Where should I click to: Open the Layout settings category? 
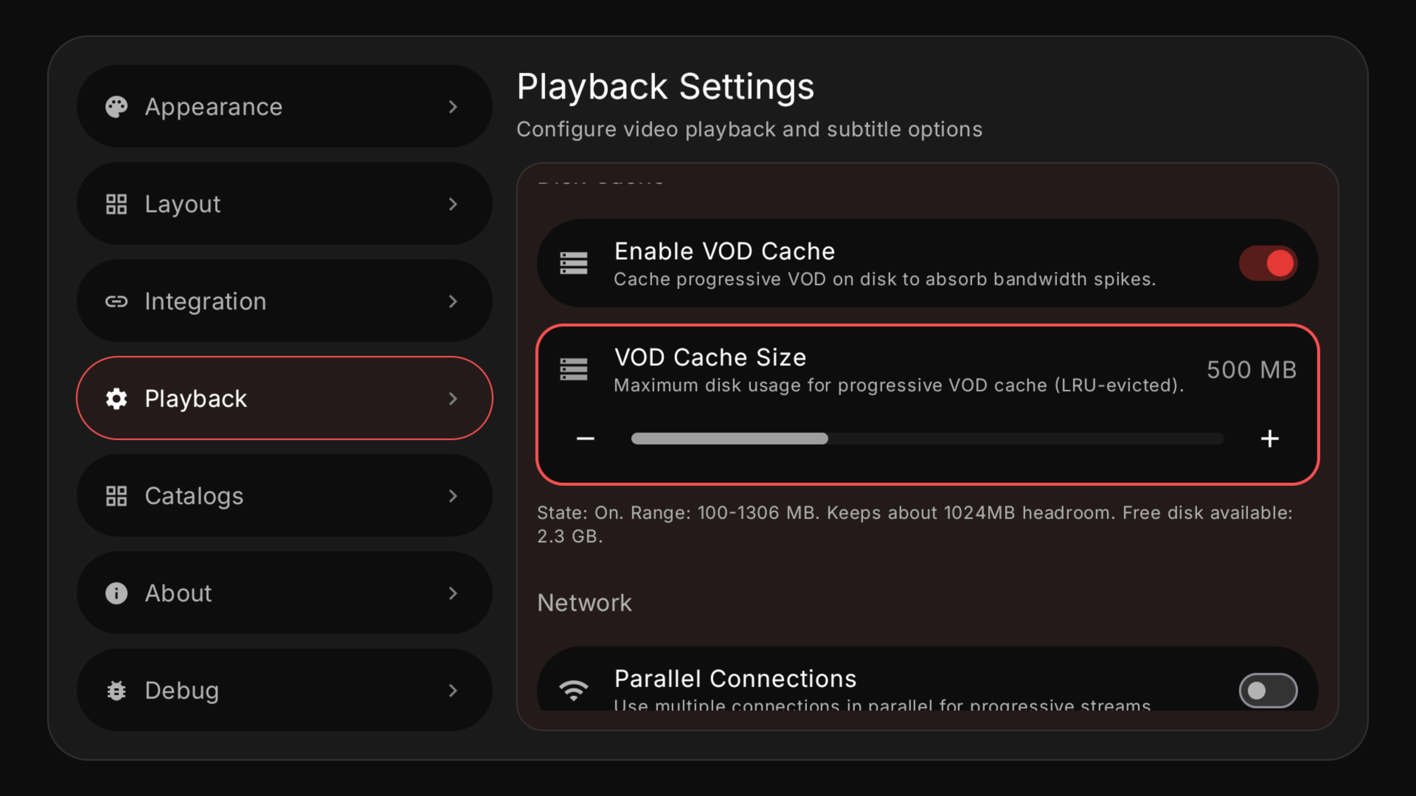click(x=284, y=204)
